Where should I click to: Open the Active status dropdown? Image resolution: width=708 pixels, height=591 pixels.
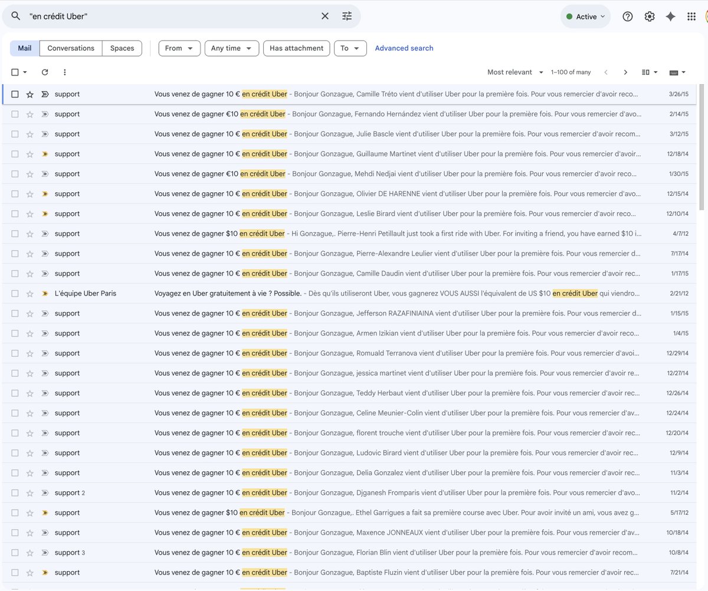click(585, 17)
